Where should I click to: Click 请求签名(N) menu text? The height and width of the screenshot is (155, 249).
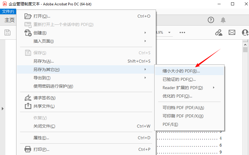pos(45,98)
